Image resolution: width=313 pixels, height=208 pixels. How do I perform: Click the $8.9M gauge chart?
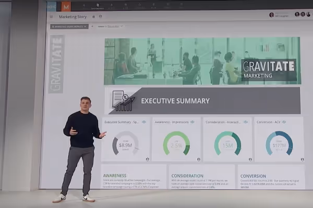coord(126,143)
